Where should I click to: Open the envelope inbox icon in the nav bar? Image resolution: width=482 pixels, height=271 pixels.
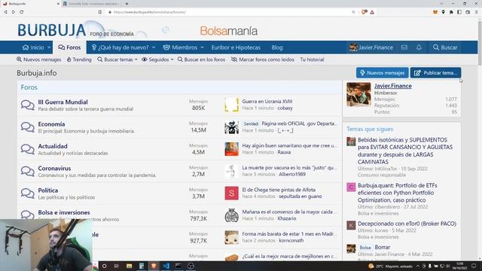pos(404,47)
